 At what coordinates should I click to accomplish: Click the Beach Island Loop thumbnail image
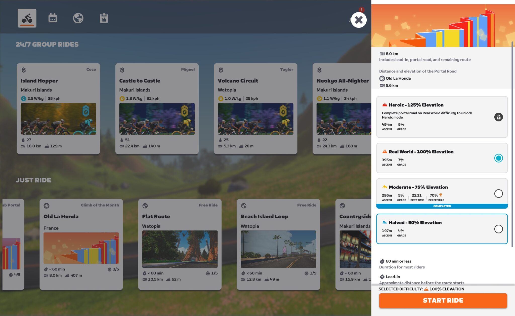click(278, 249)
